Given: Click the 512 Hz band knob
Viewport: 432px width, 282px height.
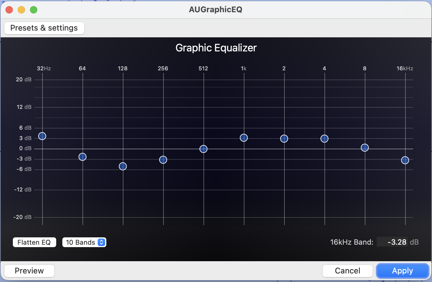Looking at the screenshot, I should click(203, 149).
